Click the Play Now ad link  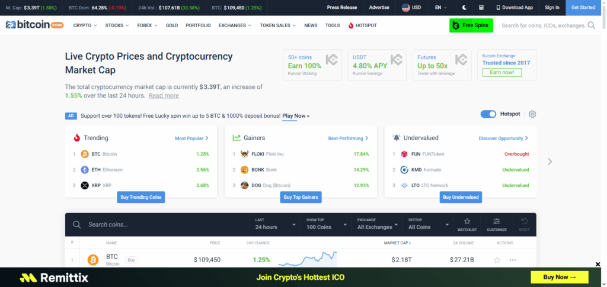(296, 116)
